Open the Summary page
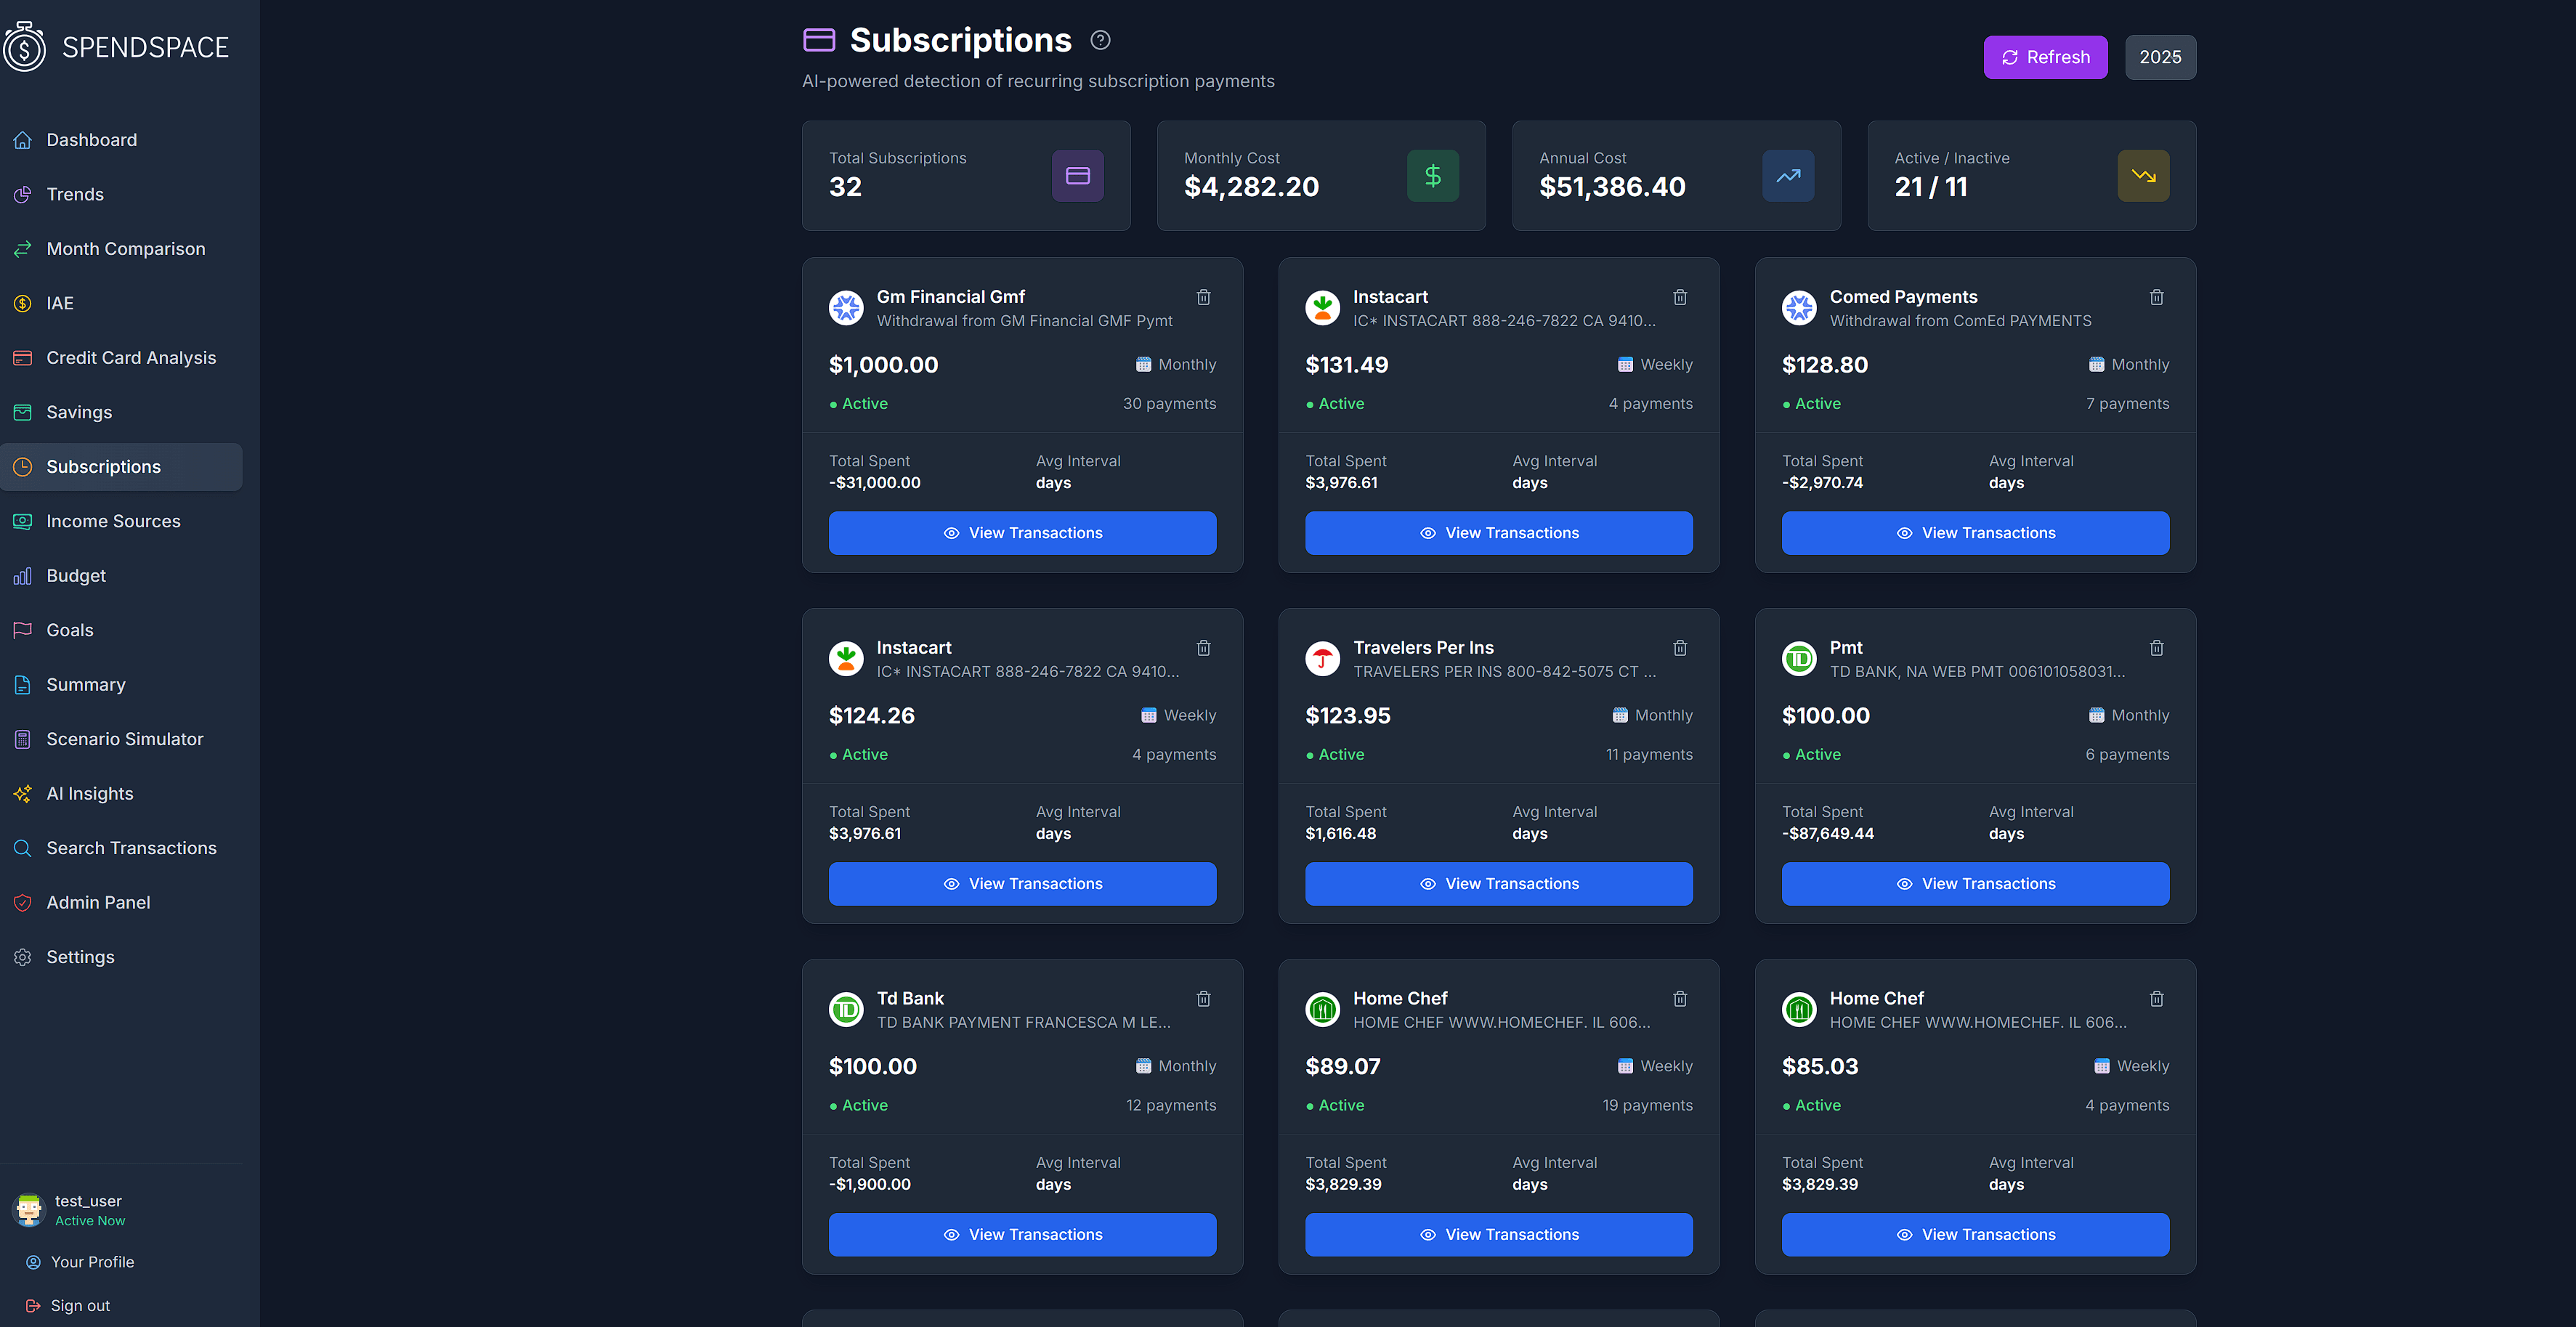Image resolution: width=2576 pixels, height=1327 pixels. (121, 685)
